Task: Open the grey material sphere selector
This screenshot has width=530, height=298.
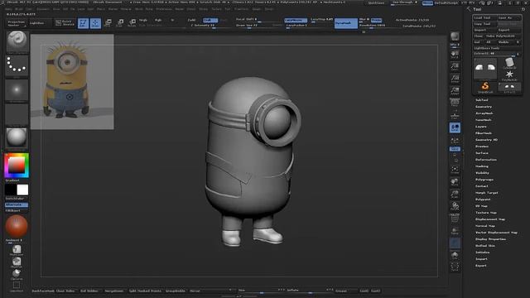Action: coord(17,138)
